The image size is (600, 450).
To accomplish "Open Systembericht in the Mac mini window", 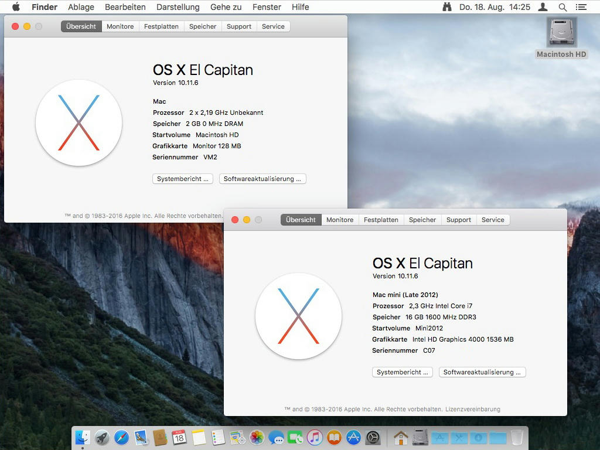I will pos(402,372).
